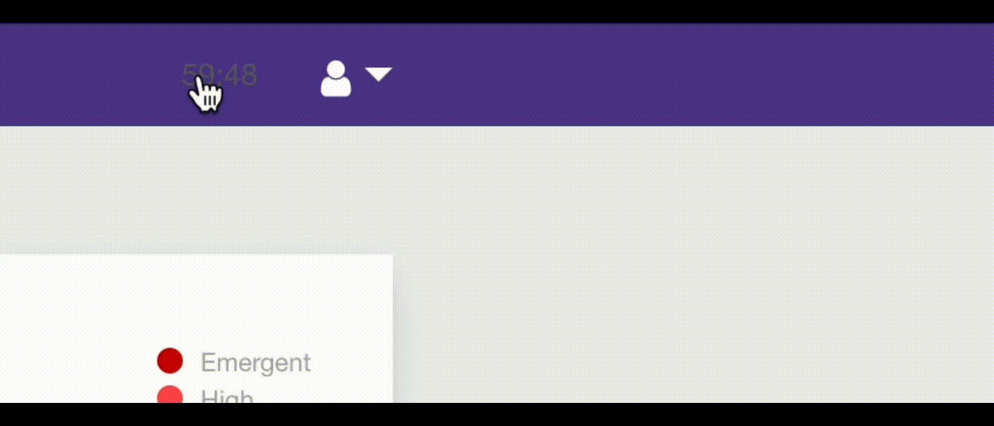Viewport: 994px width, 426px height.
Task: Click the shadowed edge of the white panel
Action: click(x=395, y=328)
